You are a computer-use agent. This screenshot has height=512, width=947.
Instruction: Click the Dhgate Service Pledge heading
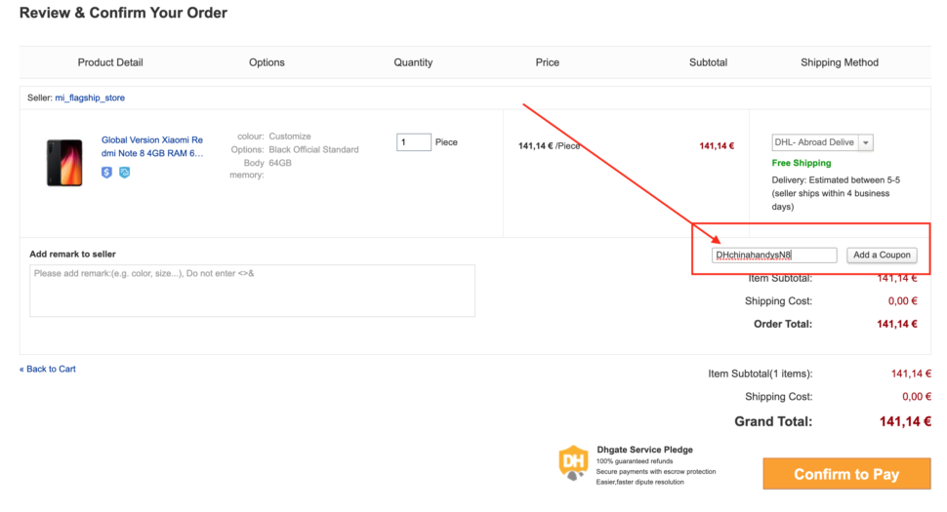click(x=644, y=450)
